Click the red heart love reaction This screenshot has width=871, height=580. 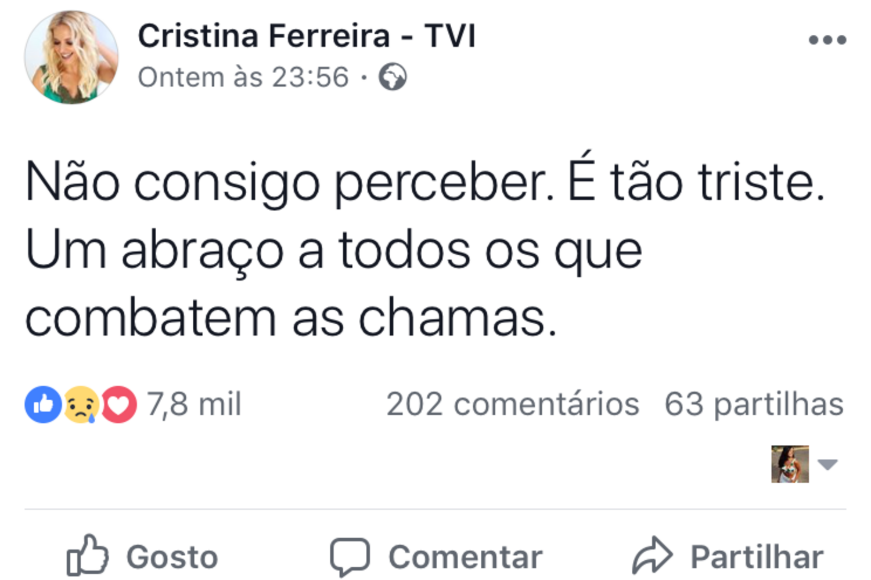click(x=119, y=404)
